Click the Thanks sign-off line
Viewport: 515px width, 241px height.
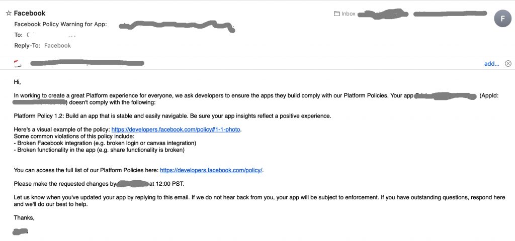[x=24, y=217]
